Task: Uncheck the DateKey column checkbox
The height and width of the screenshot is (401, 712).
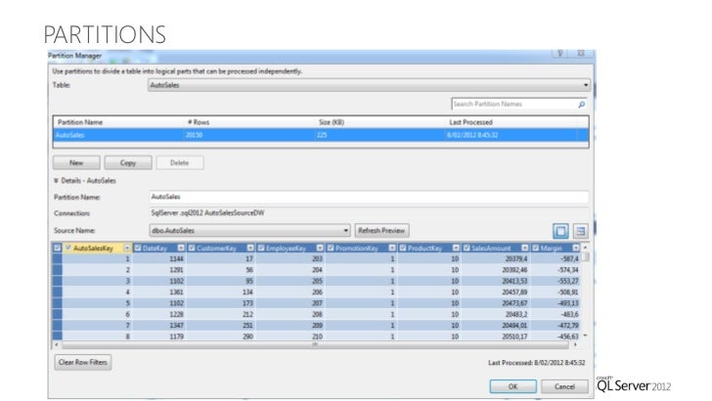Action: (135, 248)
